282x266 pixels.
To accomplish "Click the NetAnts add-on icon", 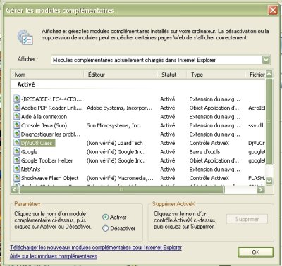I will (17, 169).
